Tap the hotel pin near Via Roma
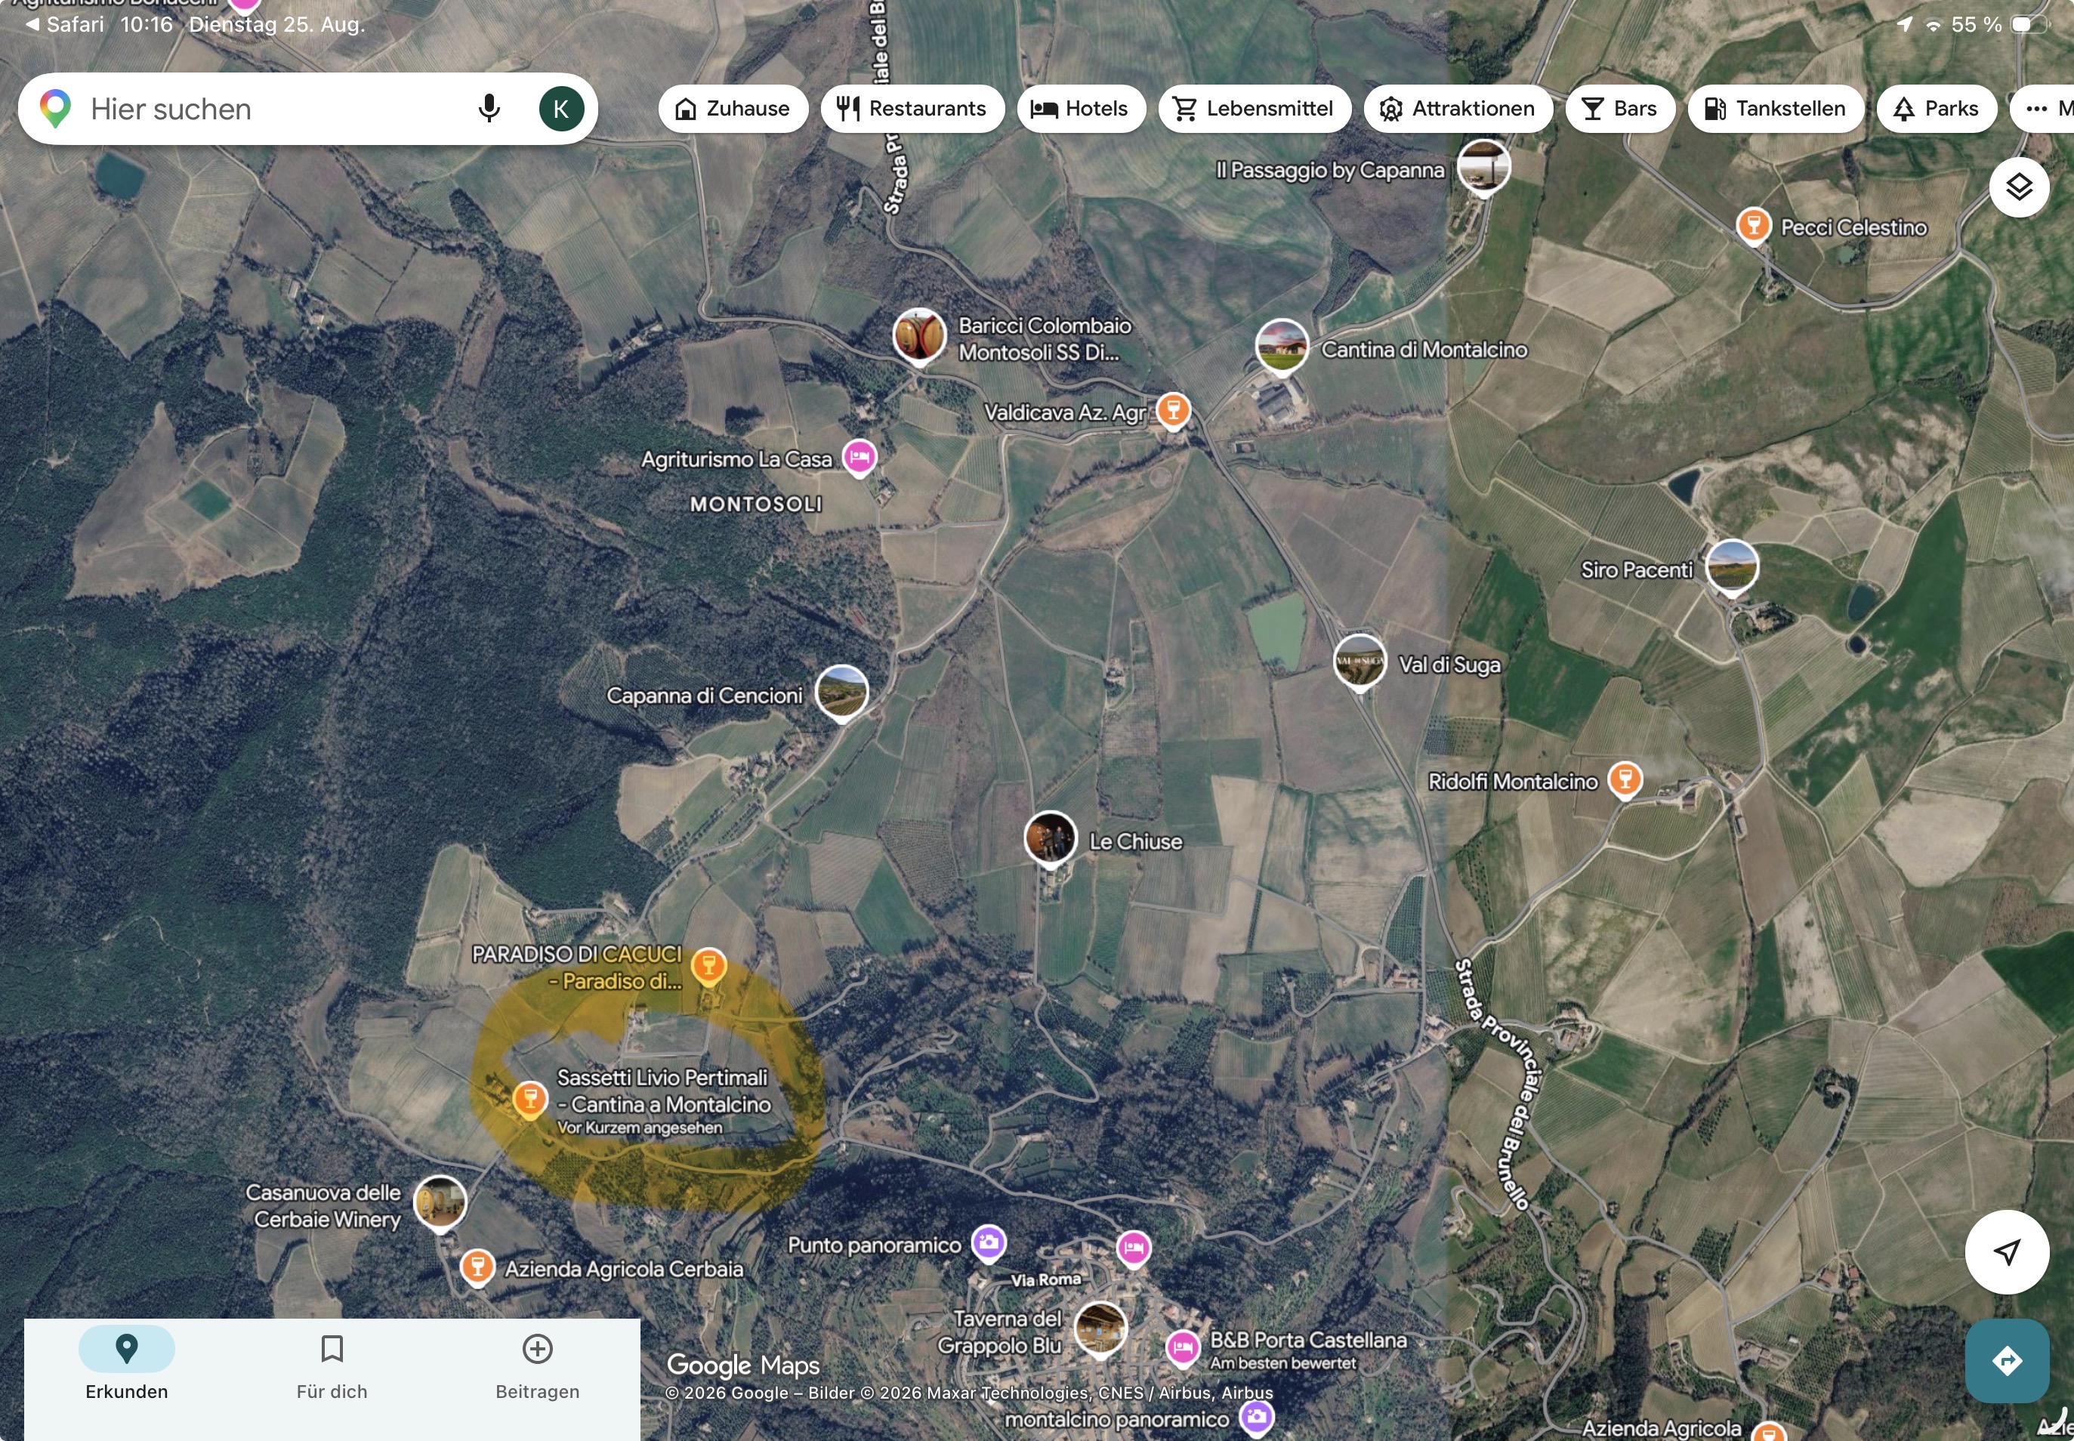Image resolution: width=2074 pixels, height=1441 pixels. 1133,1248
